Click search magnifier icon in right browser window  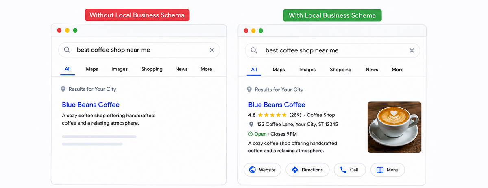pyautogui.click(x=254, y=50)
